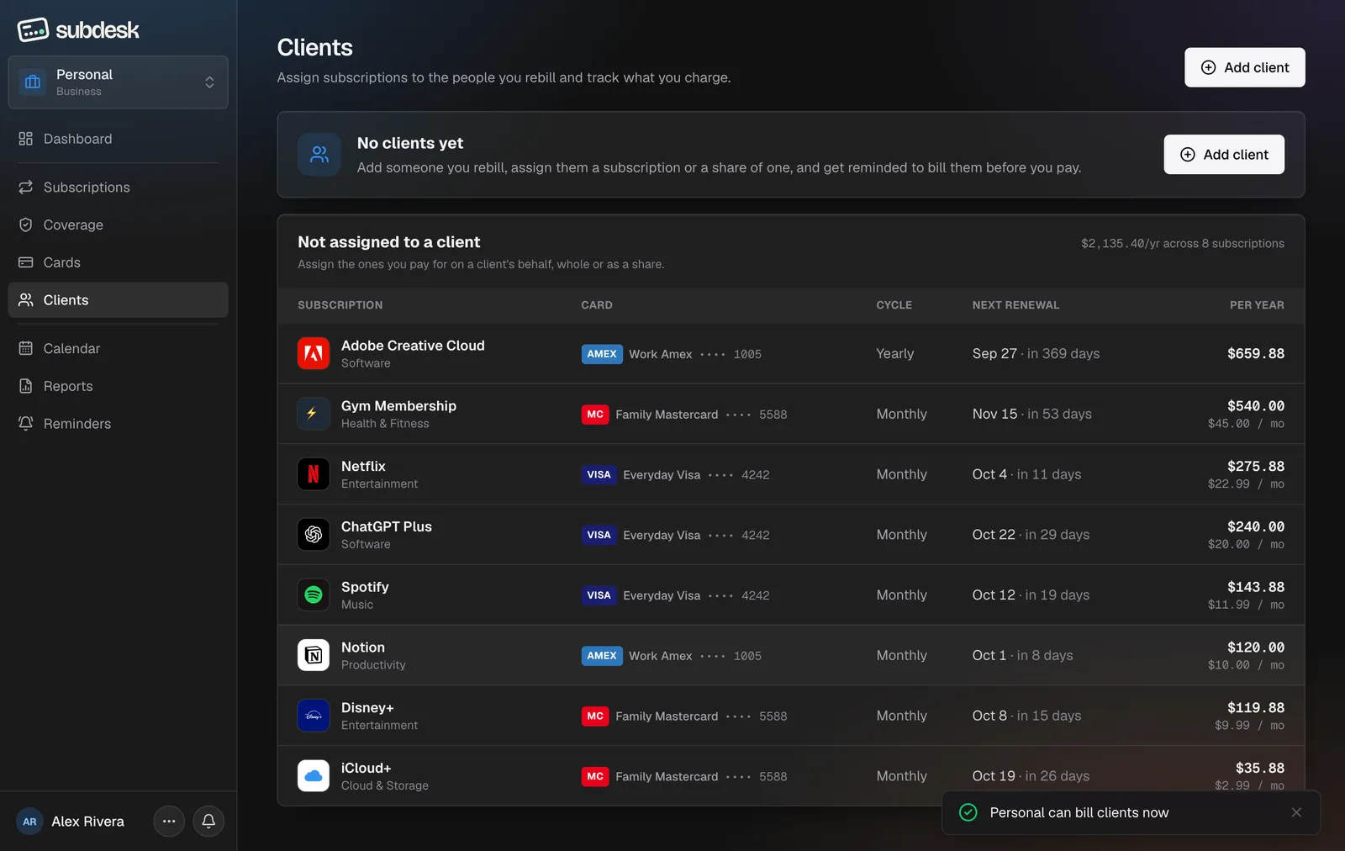Click the $120.00 Notion yearly amount
Image resolution: width=1345 pixels, height=851 pixels.
[x=1256, y=647]
